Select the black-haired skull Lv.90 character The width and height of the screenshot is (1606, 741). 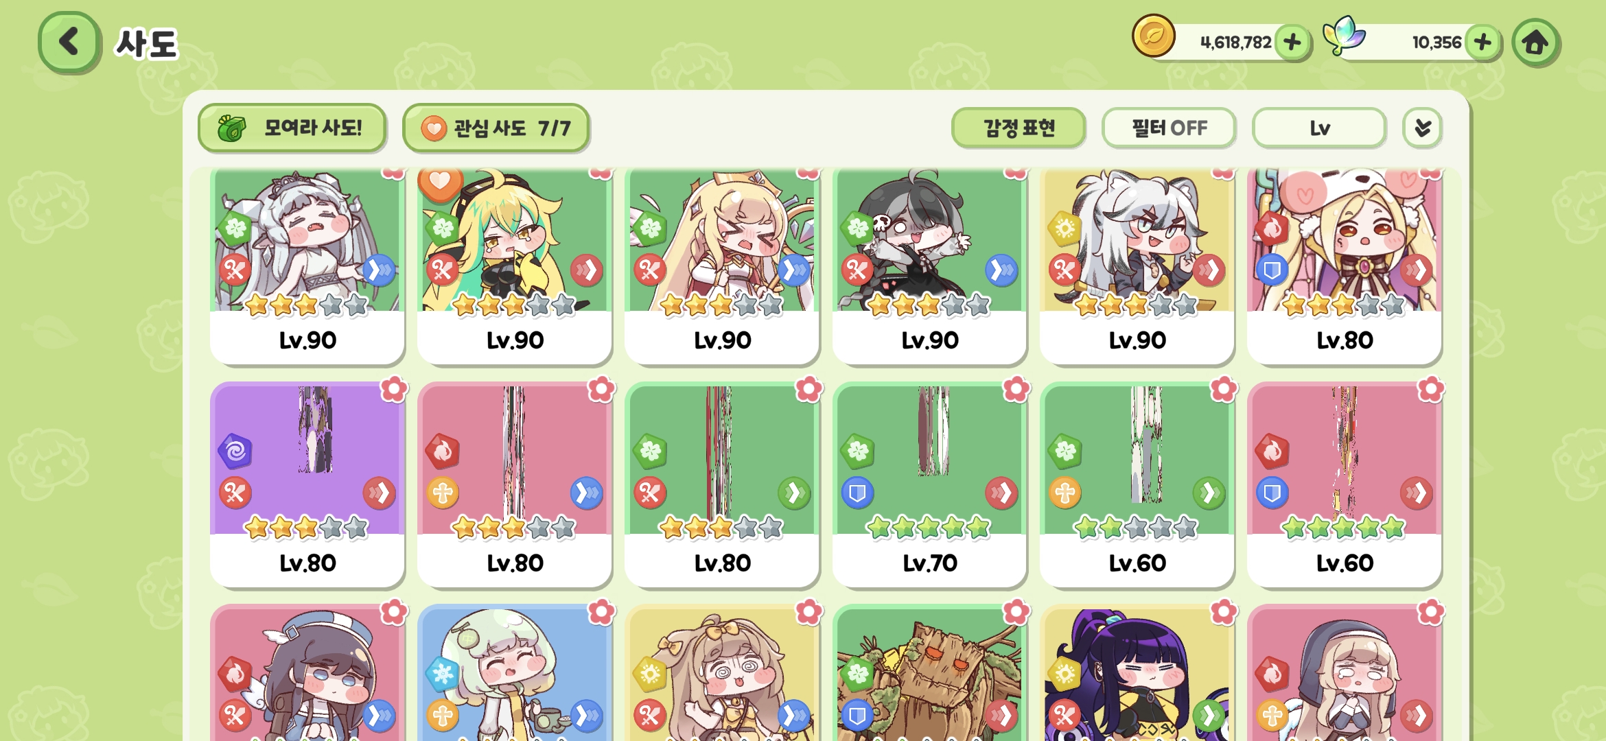[929, 266]
